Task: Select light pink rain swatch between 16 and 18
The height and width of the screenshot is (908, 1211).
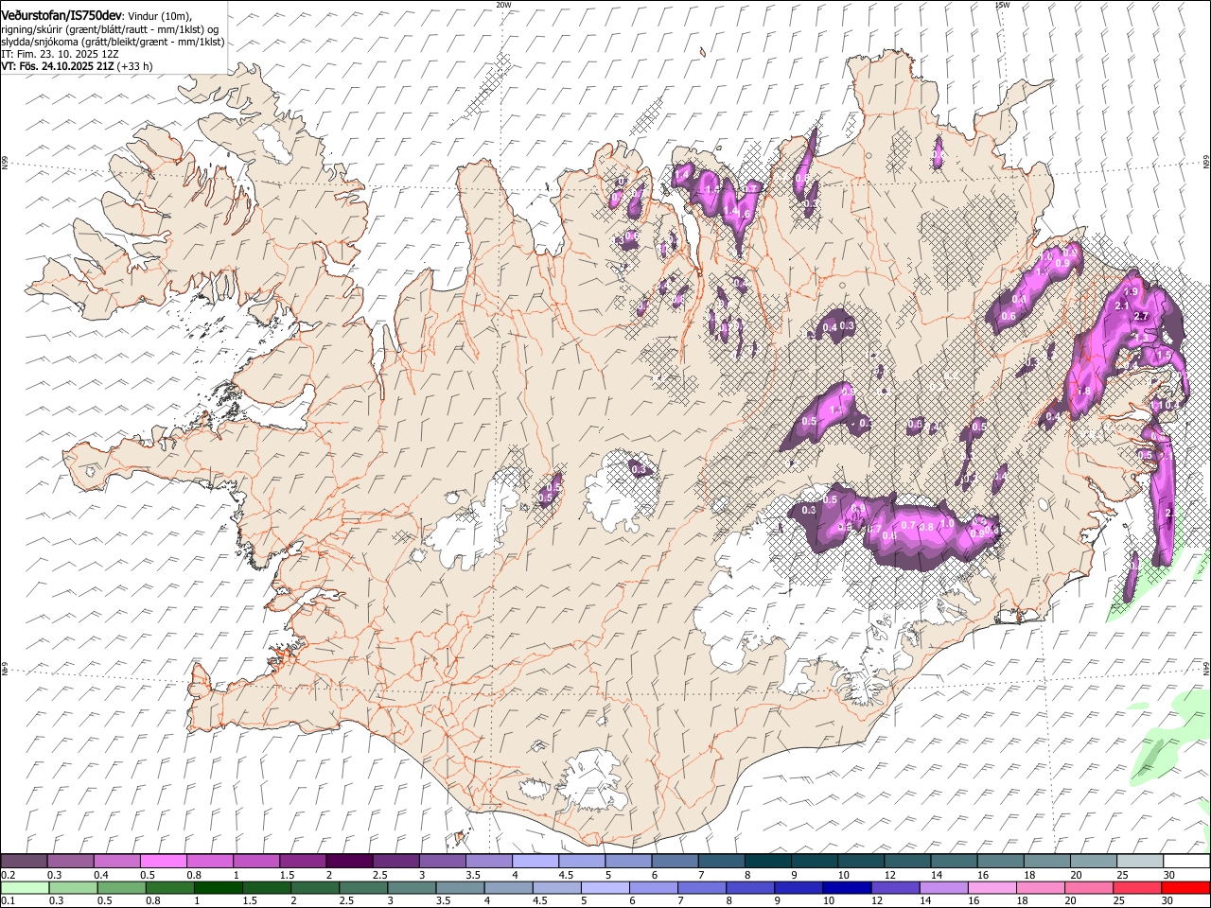Action: 992,888
